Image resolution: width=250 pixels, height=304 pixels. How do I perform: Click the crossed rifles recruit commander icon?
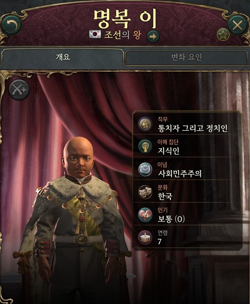click(19, 89)
